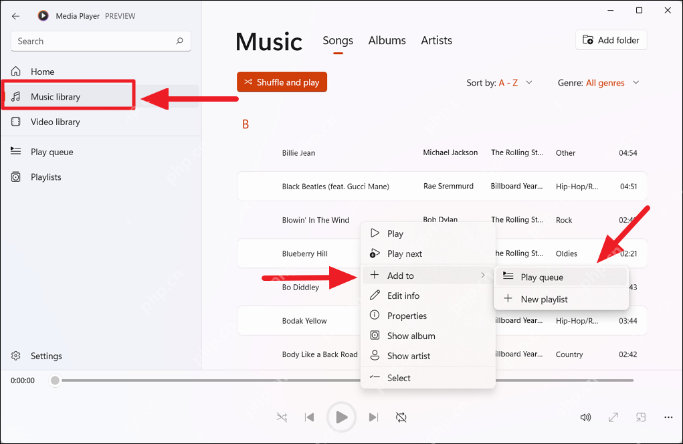Viewport: 683px width, 444px height.
Task: Click the letter B section header
Action: tap(246, 124)
